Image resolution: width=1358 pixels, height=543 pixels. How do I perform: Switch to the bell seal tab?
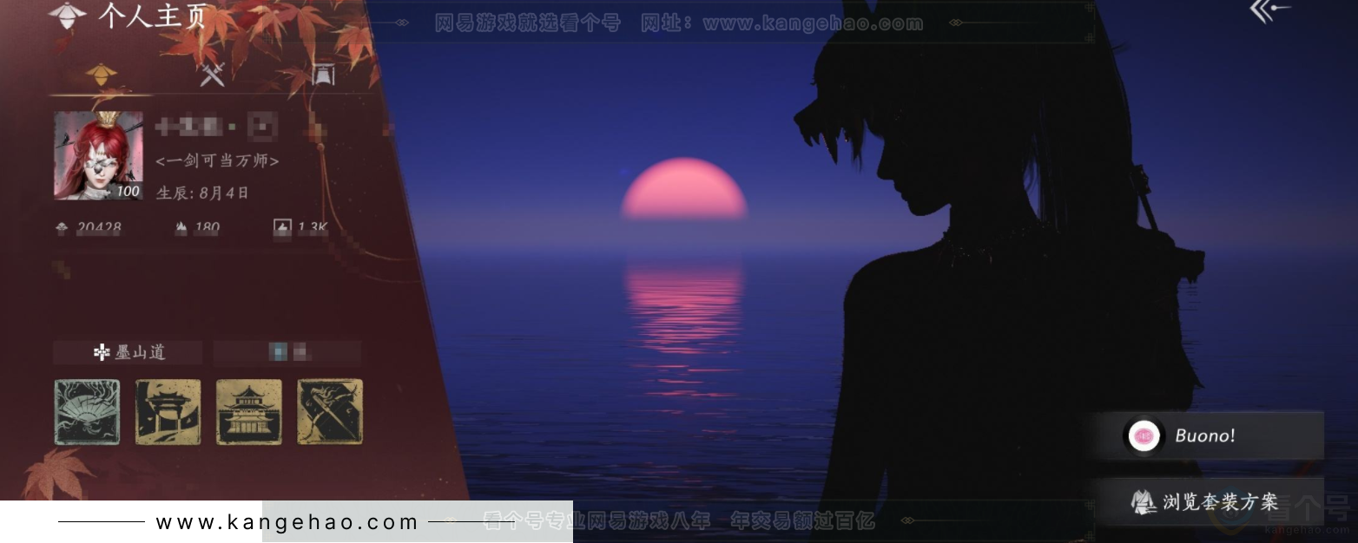point(322,75)
